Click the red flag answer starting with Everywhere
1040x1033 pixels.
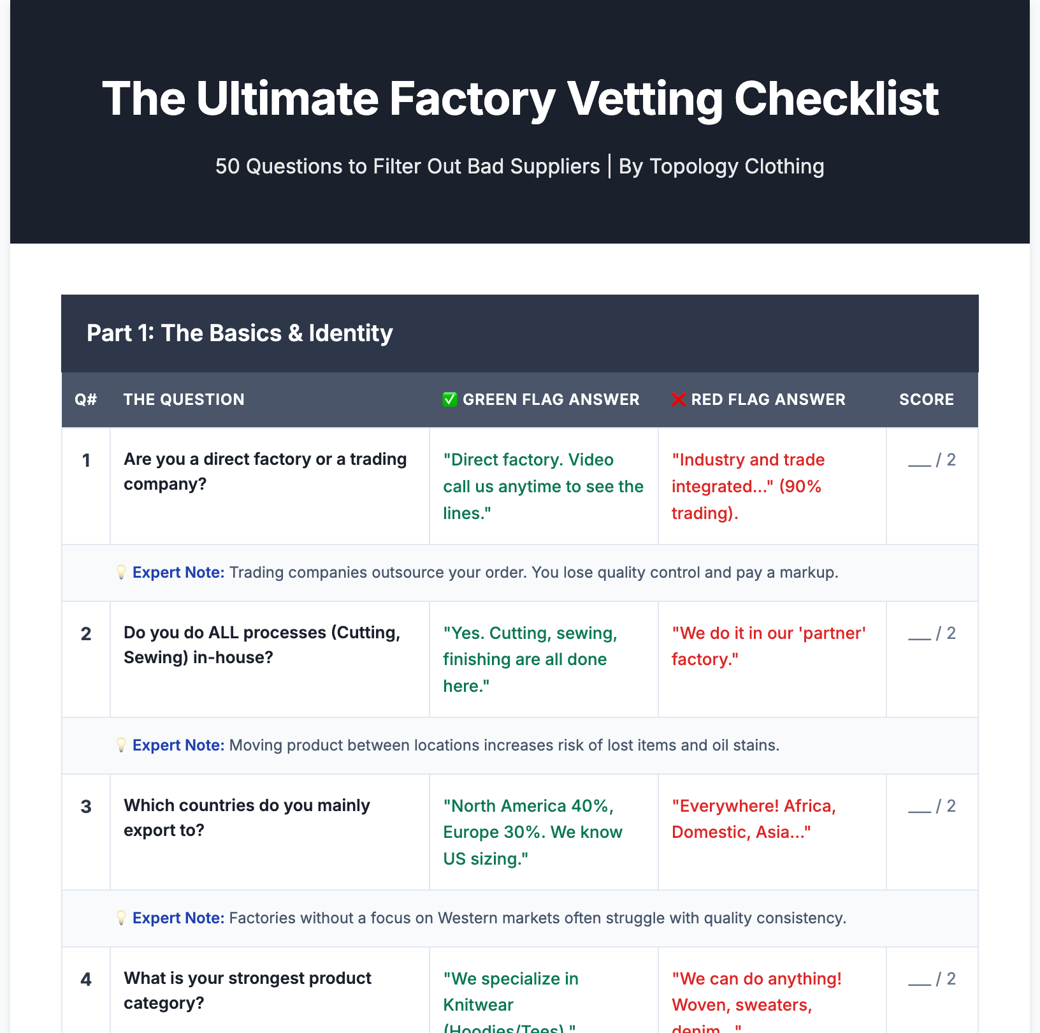click(753, 819)
